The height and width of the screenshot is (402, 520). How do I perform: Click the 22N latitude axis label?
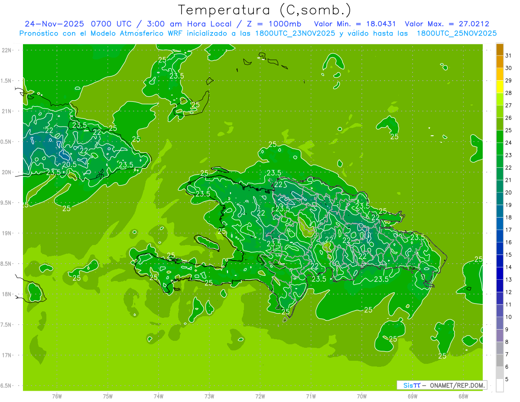[6, 50]
